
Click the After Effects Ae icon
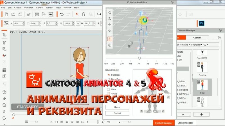point(51,14)
